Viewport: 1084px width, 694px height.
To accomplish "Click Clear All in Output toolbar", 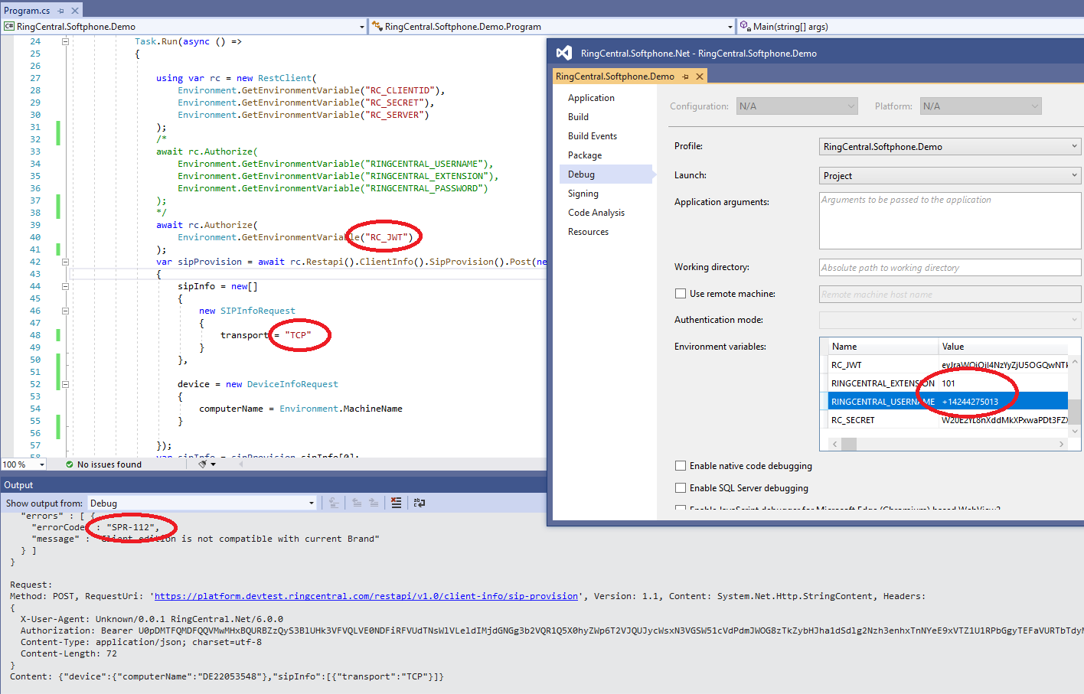I will (x=396, y=503).
